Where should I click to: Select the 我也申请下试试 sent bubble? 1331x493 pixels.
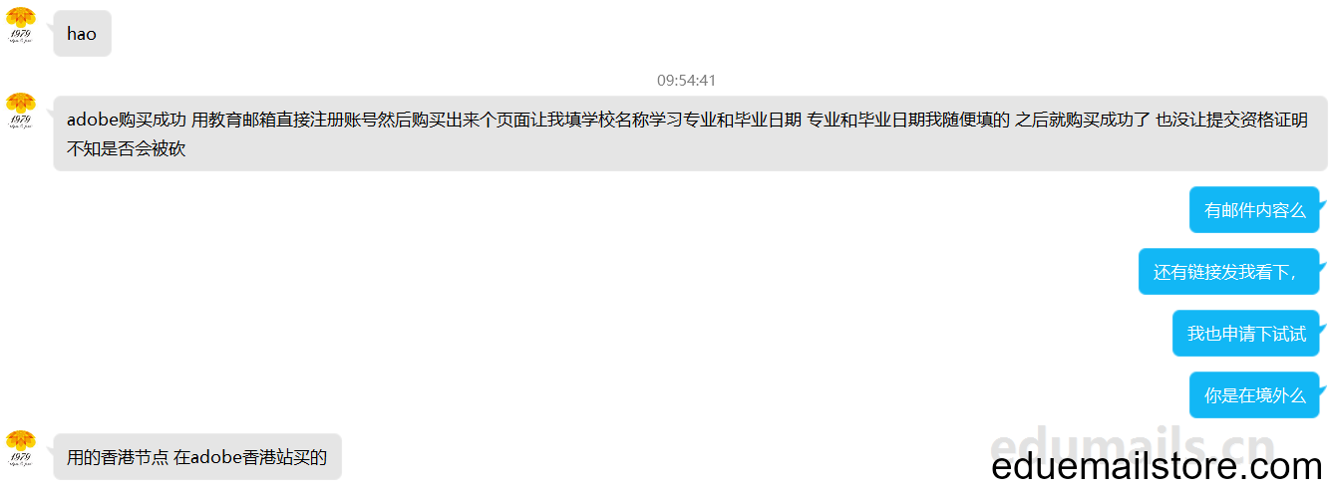pos(1246,334)
